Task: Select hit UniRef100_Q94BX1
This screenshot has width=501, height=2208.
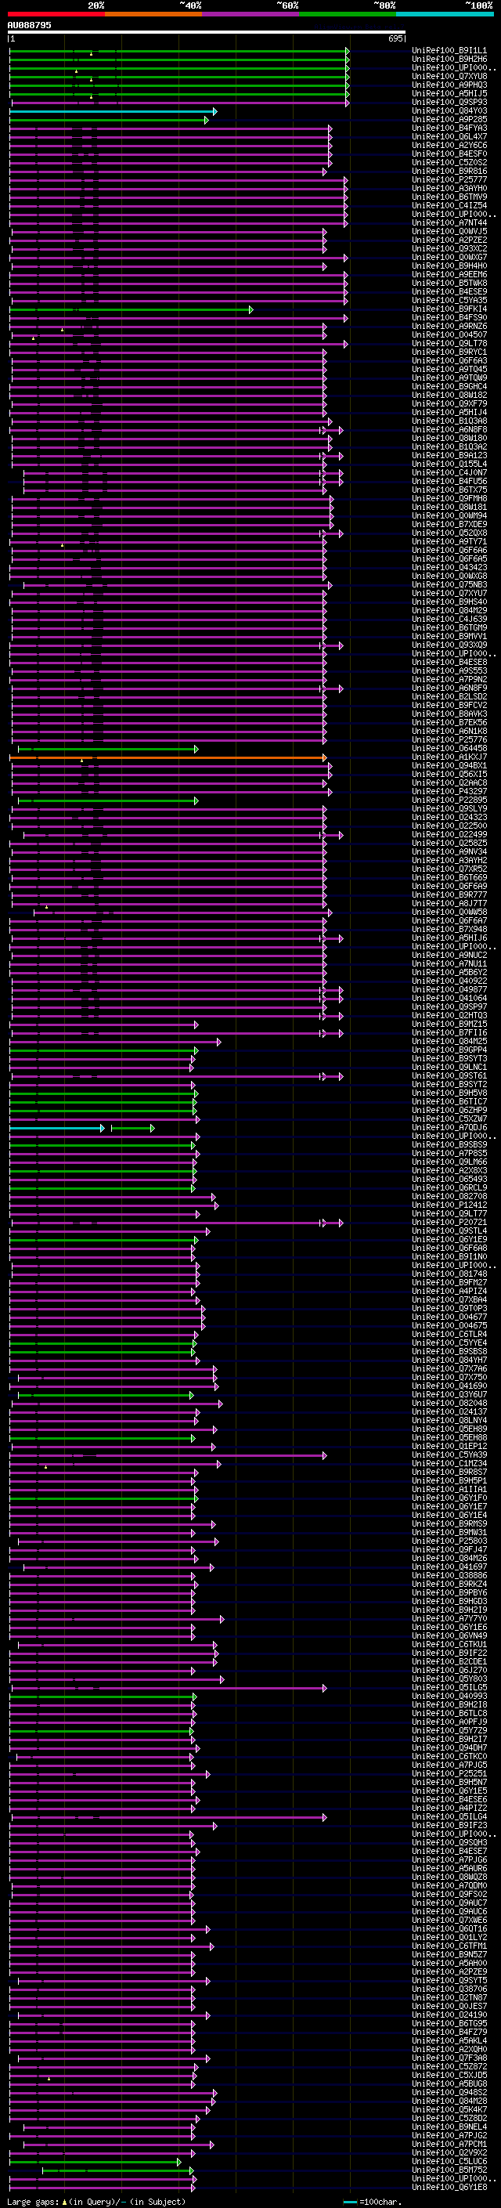Action: click(449, 765)
